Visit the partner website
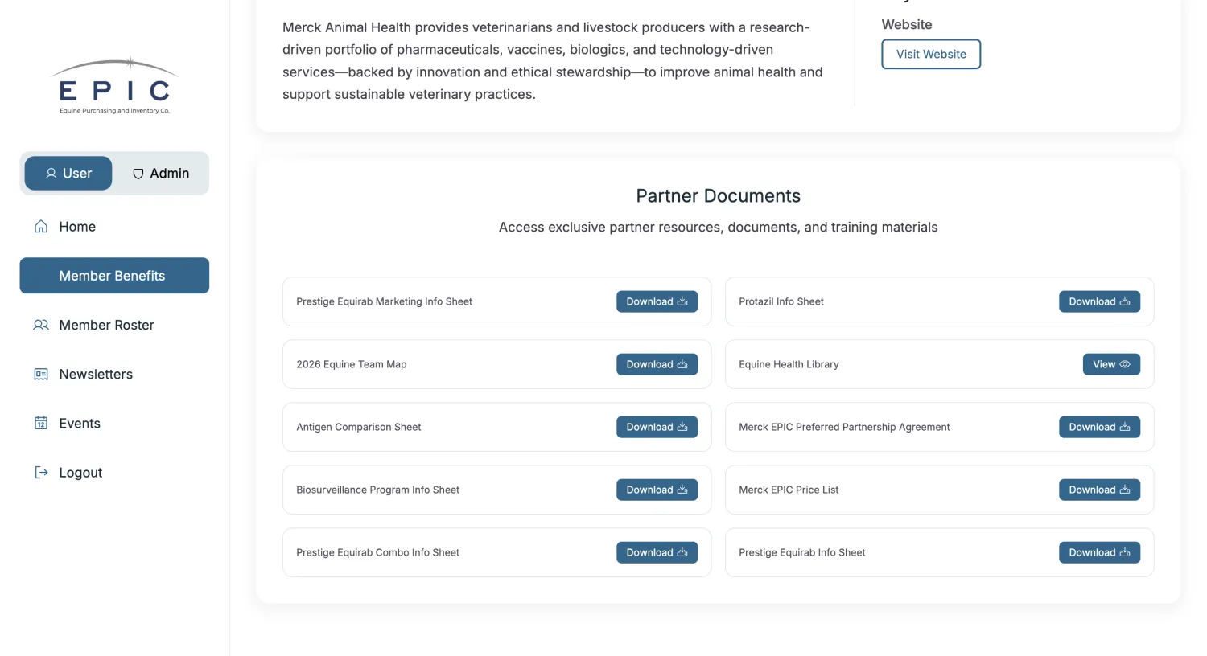Image resolution: width=1207 pixels, height=656 pixels. click(x=931, y=54)
